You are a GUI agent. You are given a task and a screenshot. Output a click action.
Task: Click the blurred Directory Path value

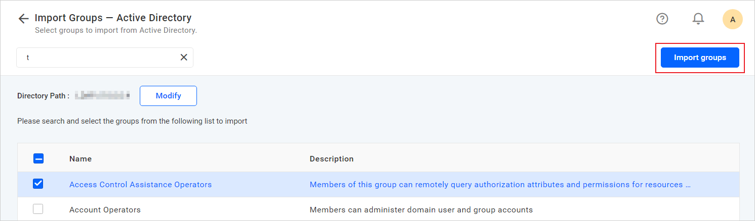point(102,95)
